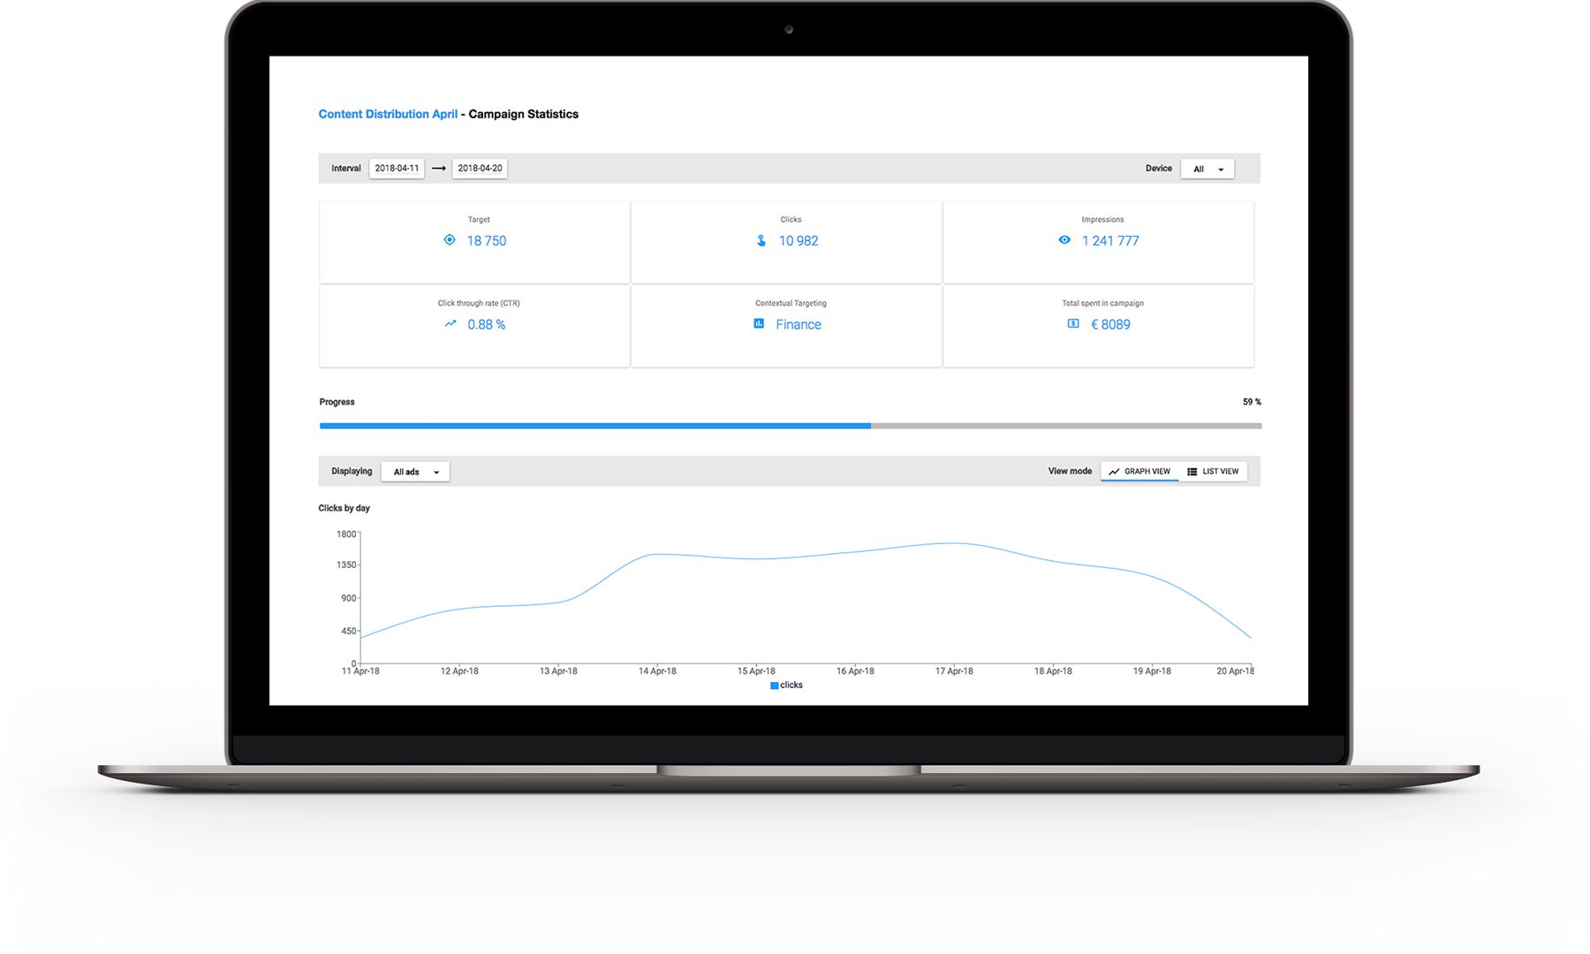Click the arrow between the interval dates
Viewport: 1590px width, 954px height.
tap(438, 169)
